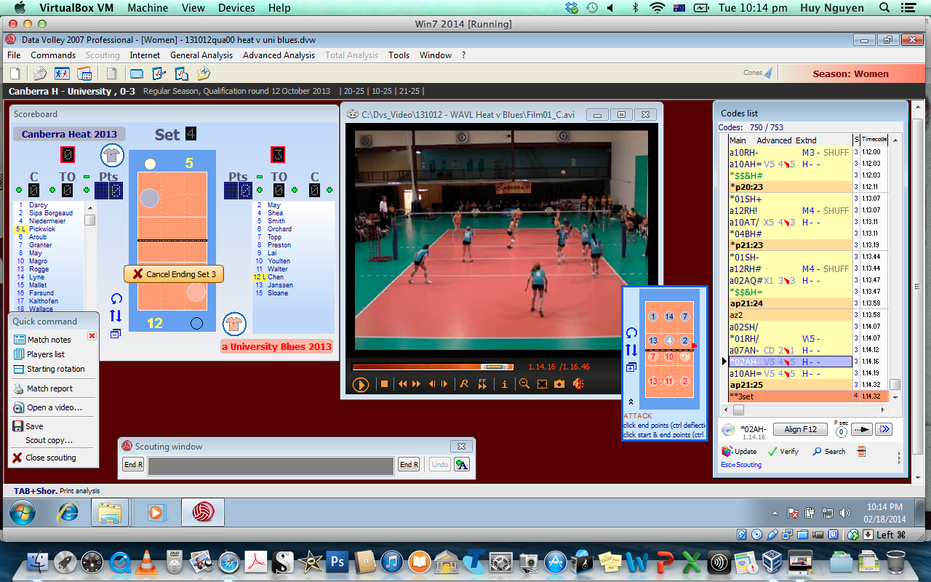Viewport: 931px width, 582px height.
Task: Click the players icon in the main toolbar
Action: tap(62, 73)
